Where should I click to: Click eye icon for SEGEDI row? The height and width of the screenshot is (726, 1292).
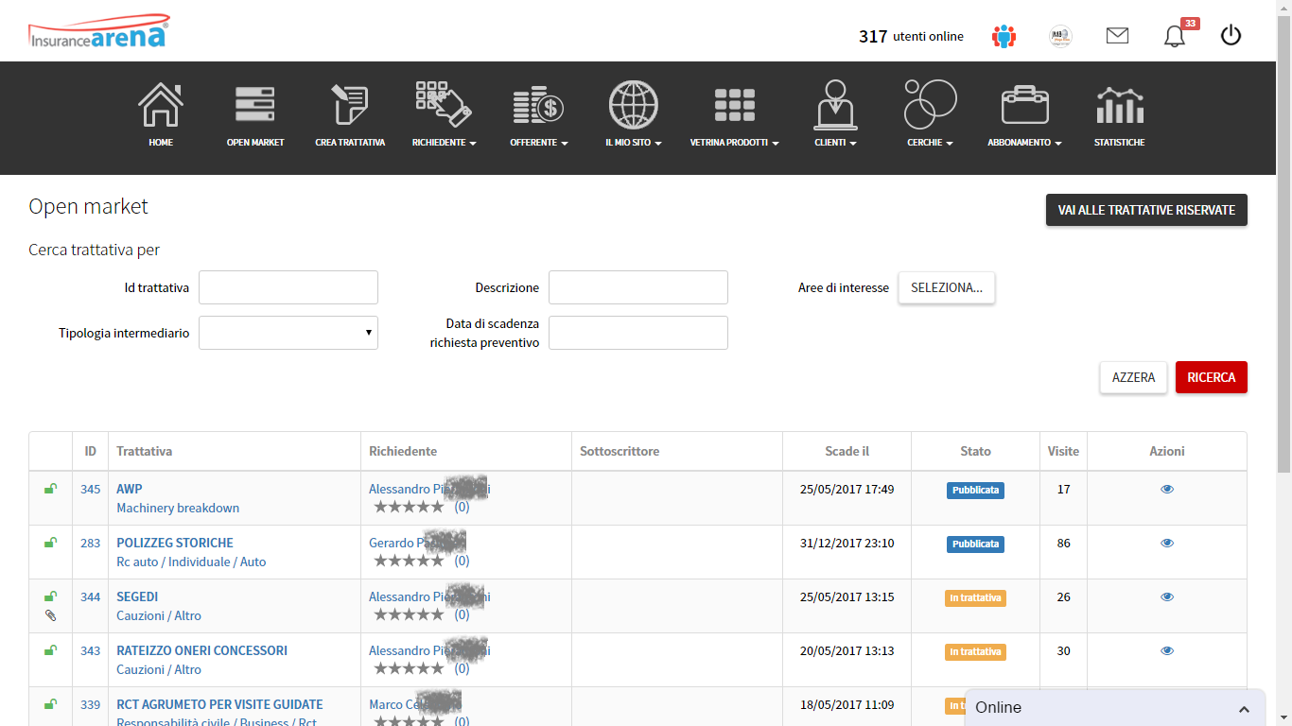click(x=1167, y=597)
